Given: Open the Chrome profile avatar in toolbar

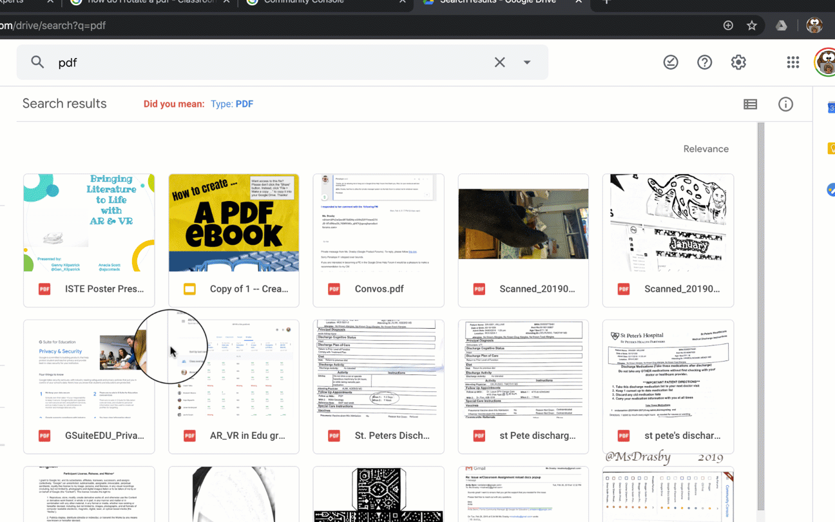Looking at the screenshot, I should [x=814, y=25].
